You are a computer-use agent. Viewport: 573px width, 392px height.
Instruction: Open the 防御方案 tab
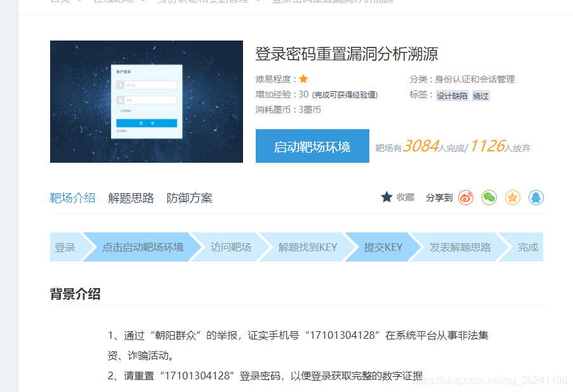pos(189,198)
